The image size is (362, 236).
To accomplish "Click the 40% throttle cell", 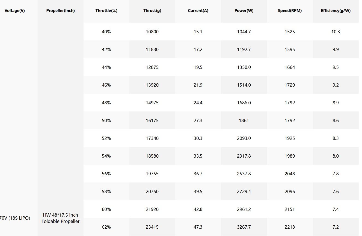I will pos(106,32).
